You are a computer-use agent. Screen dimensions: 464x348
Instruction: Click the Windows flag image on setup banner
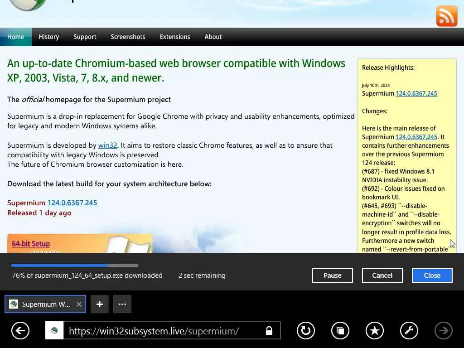128,244
